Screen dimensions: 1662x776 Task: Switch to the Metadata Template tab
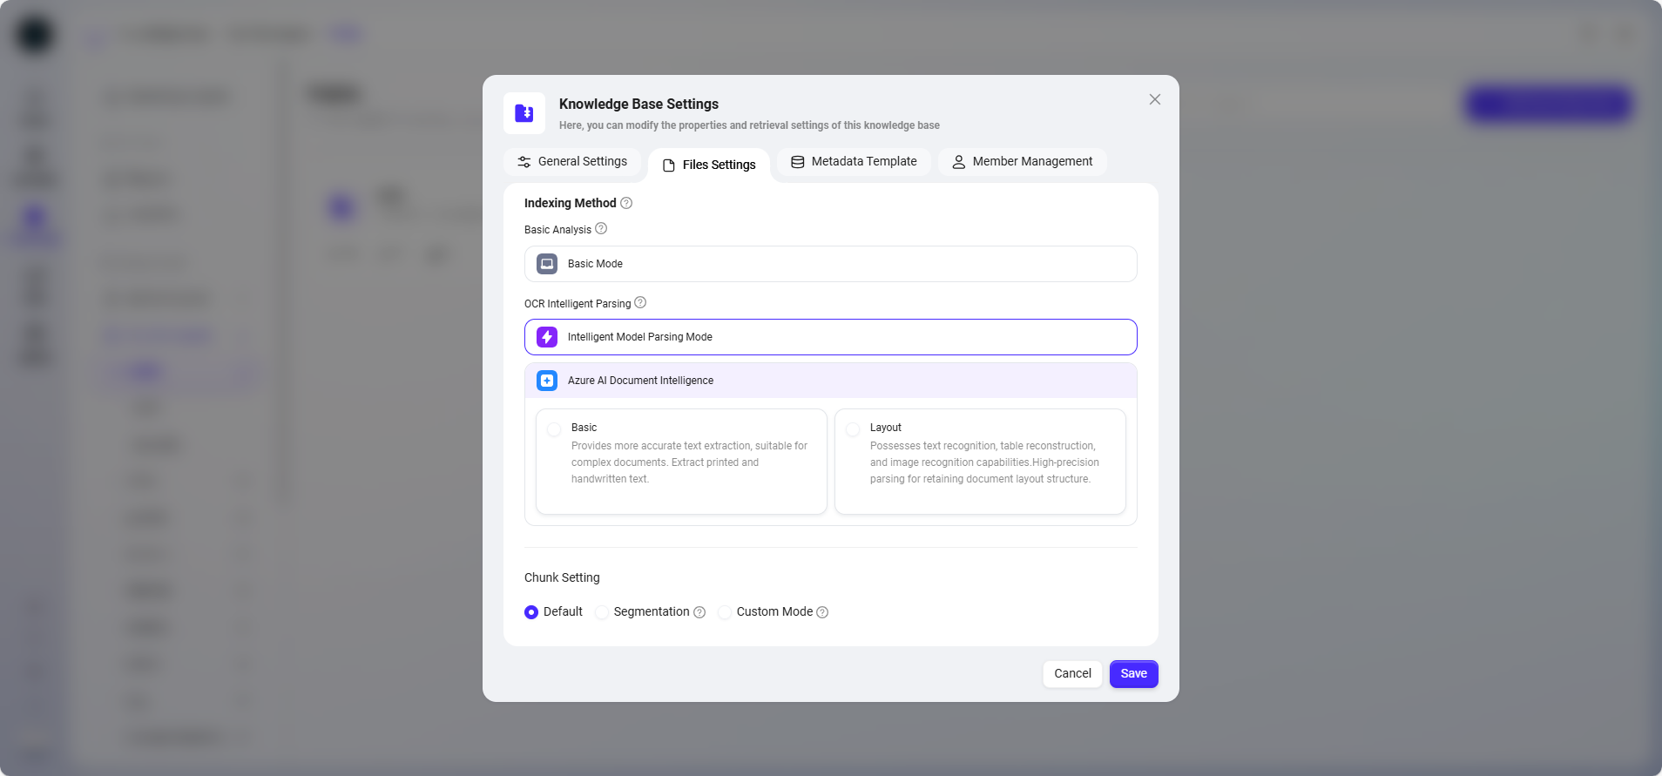854,162
